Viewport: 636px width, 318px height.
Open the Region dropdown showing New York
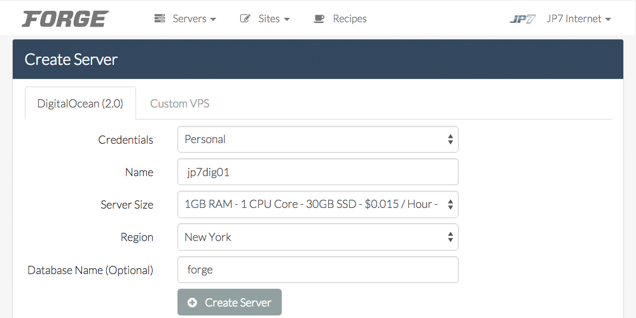click(318, 237)
